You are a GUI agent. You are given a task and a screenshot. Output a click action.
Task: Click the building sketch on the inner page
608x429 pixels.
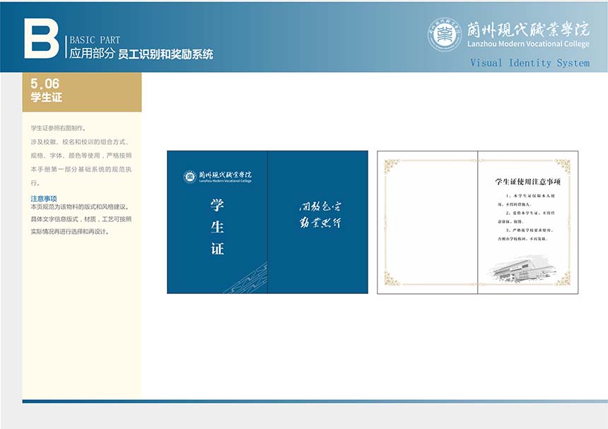[524, 267]
